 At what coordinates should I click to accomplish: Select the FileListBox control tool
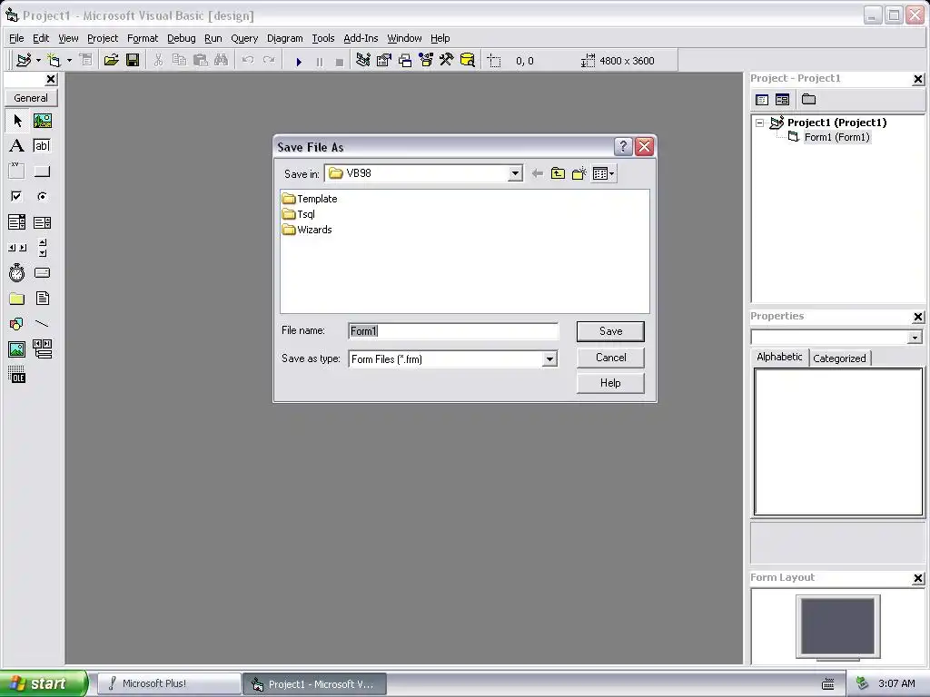42,298
